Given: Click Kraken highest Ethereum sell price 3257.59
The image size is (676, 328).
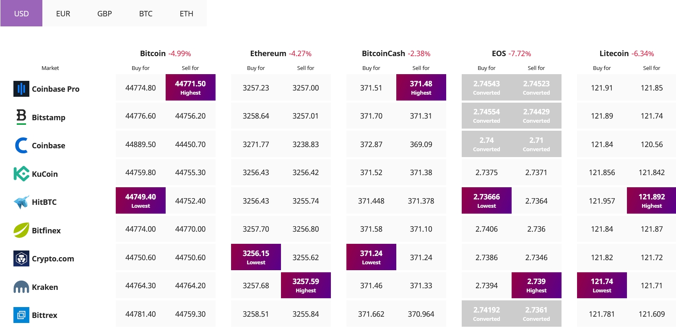Looking at the screenshot, I should pos(306,285).
